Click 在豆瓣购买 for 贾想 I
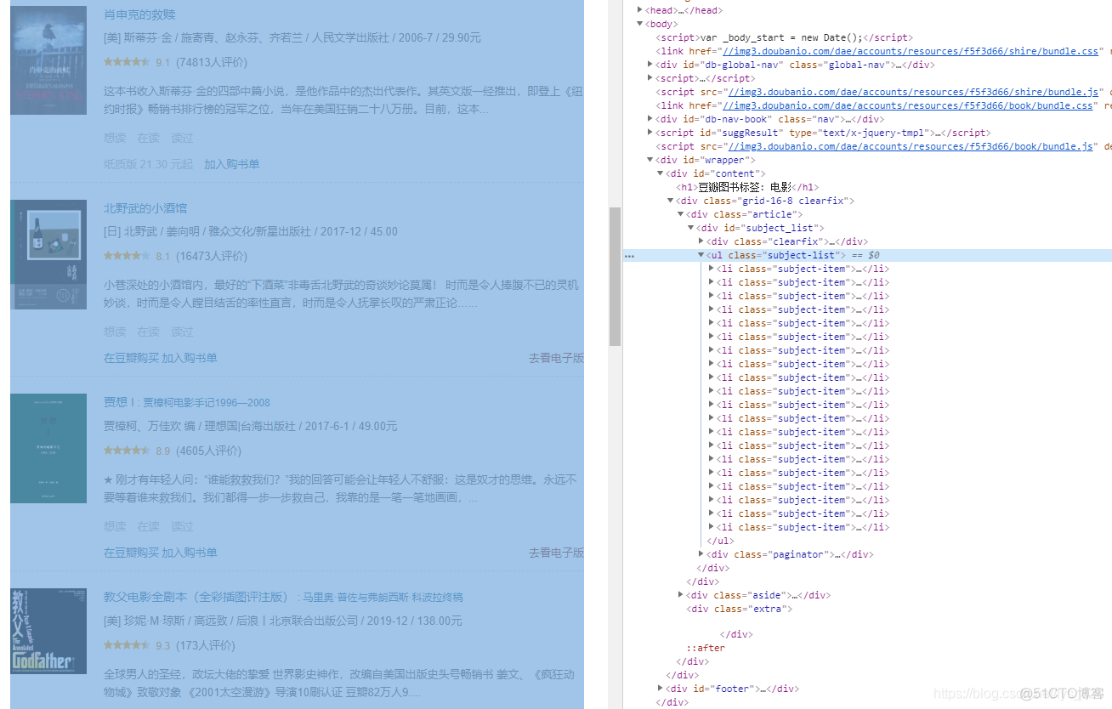1112x709 pixels. point(131,553)
